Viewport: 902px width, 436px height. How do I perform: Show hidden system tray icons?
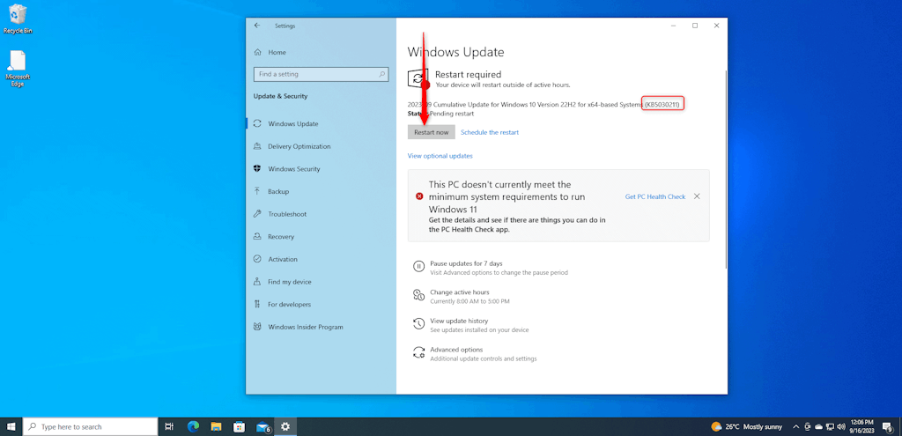pyautogui.click(x=796, y=427)
